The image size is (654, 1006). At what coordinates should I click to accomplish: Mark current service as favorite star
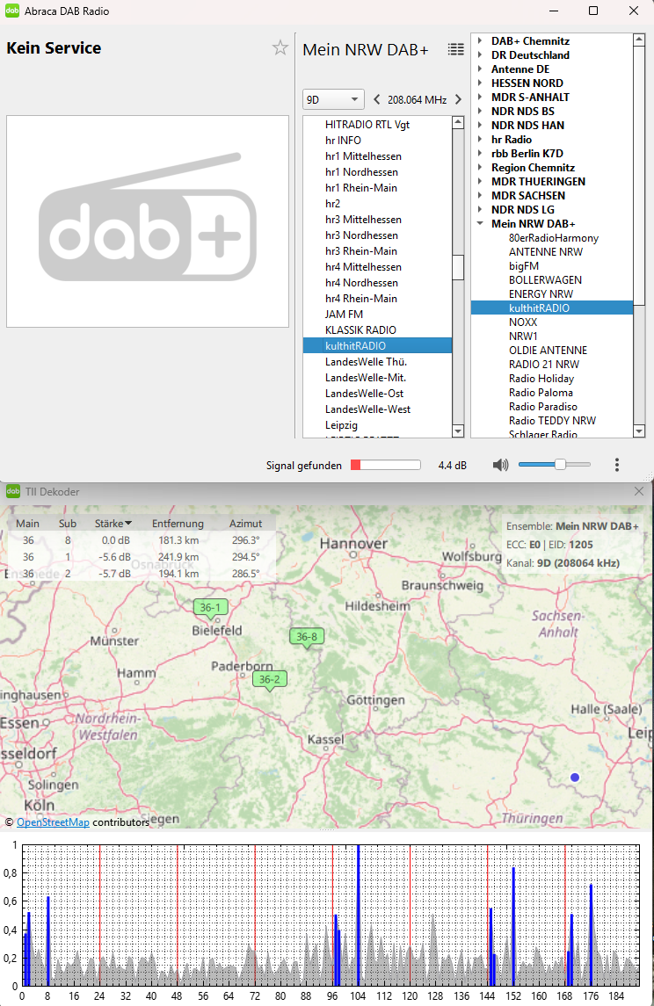coord(280,47)
